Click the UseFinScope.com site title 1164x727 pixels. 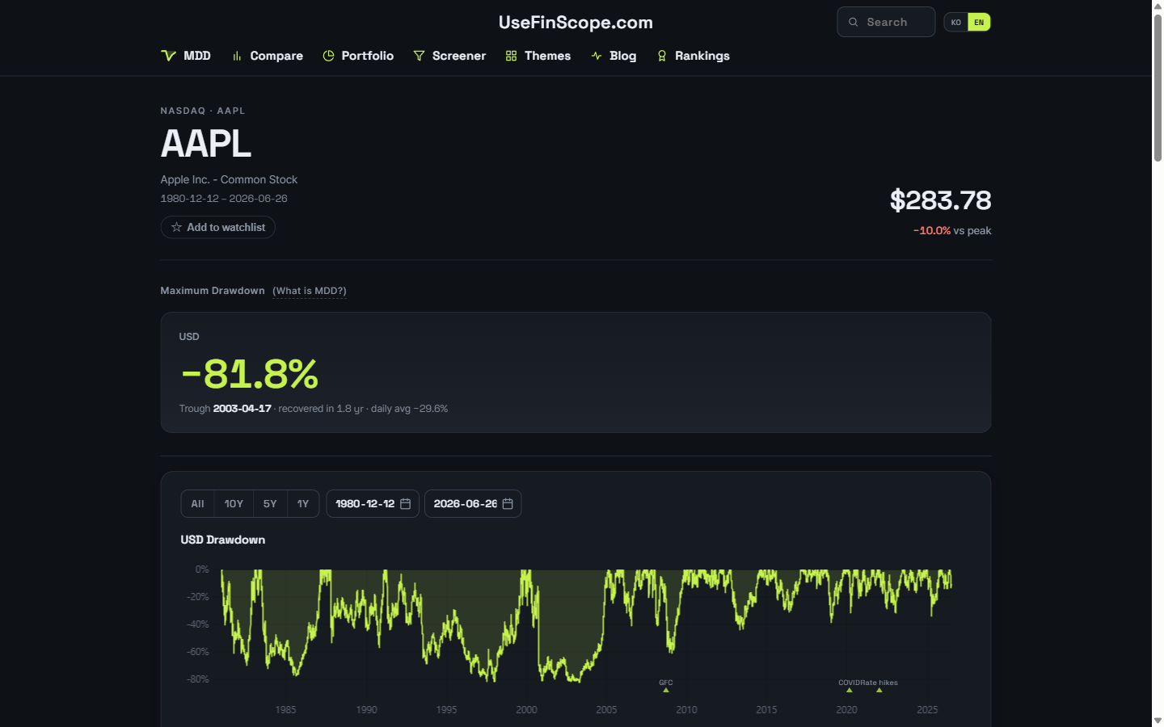pyautogui.click(x=576, y=23)
